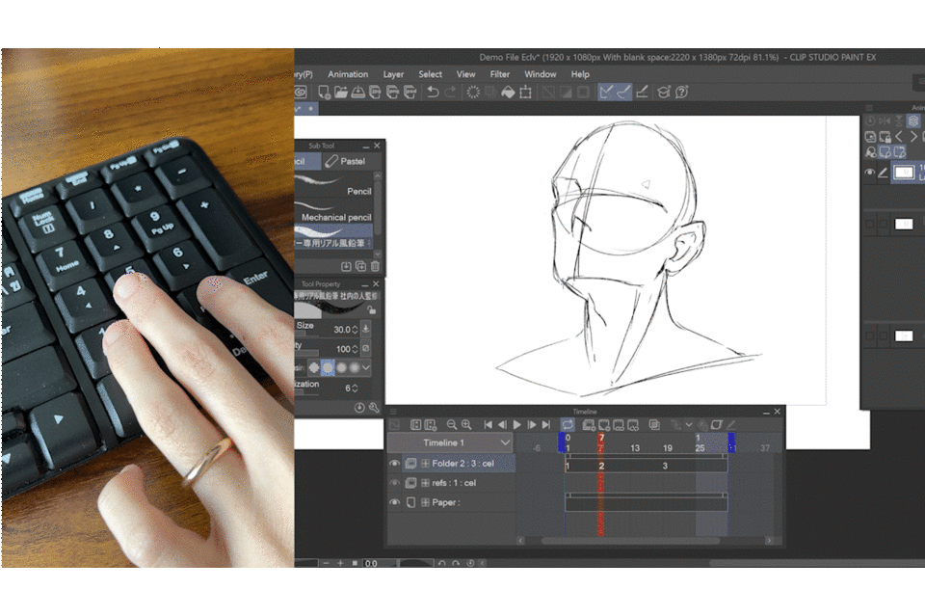Adjust the opacity value 100 with its stepper
This screenshot has height=616, width=925.
pos(355,349)
